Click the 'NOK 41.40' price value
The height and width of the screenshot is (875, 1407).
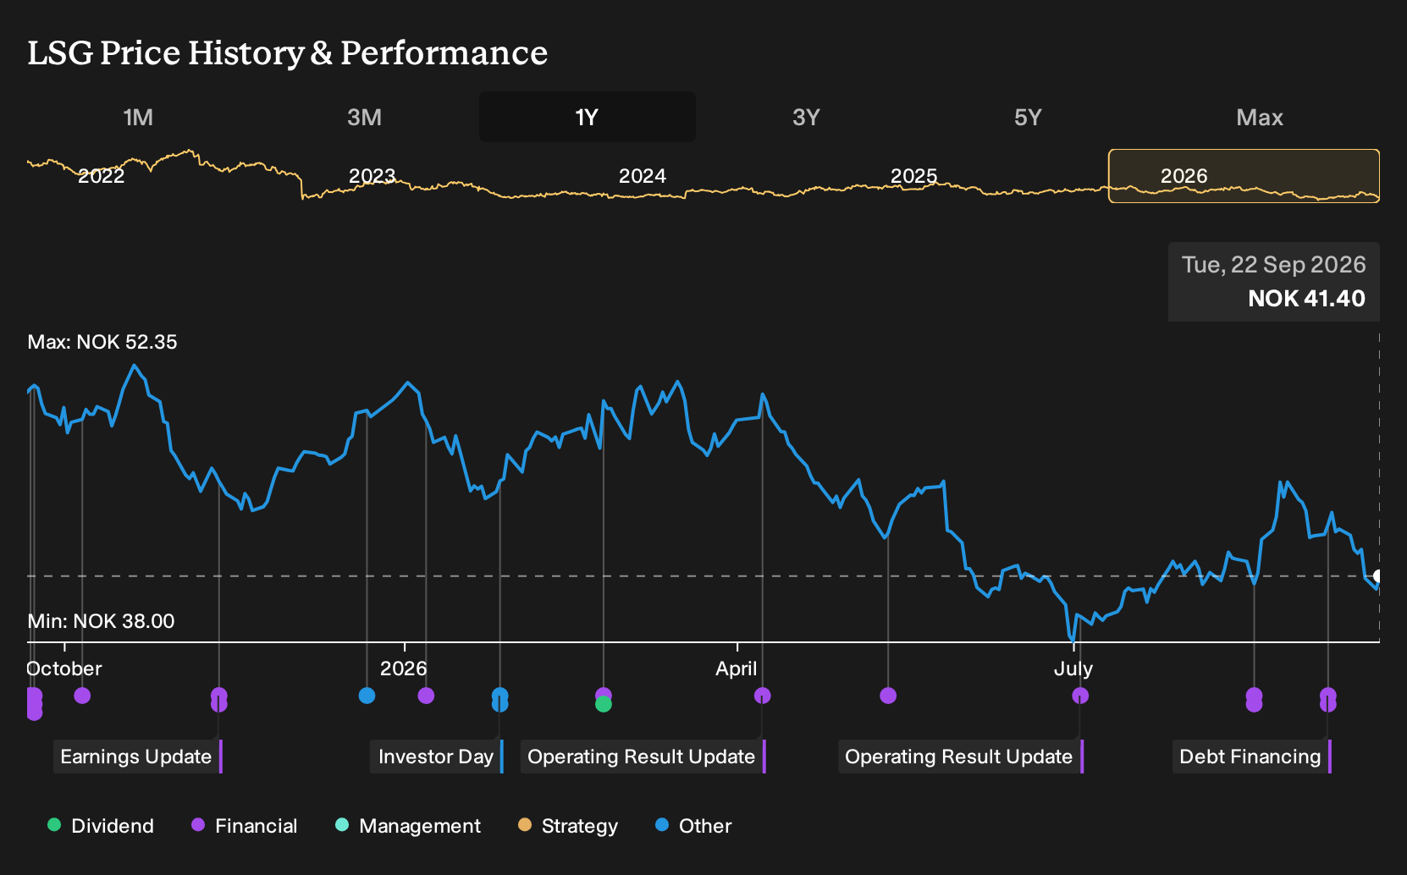pos(1306,299)
